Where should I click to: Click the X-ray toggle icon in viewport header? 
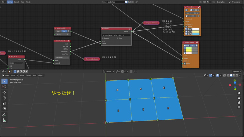point(224,75)
